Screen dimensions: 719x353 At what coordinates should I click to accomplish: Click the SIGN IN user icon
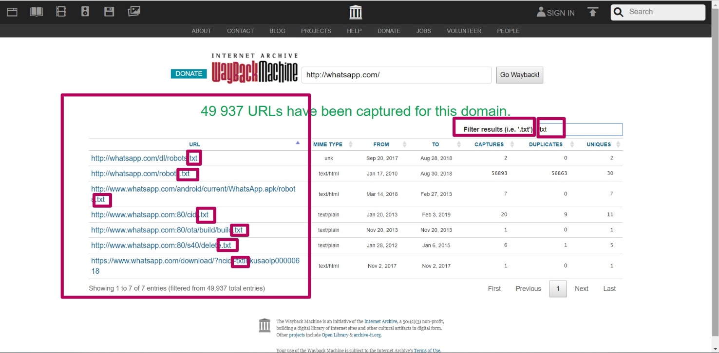coord(541,12)
